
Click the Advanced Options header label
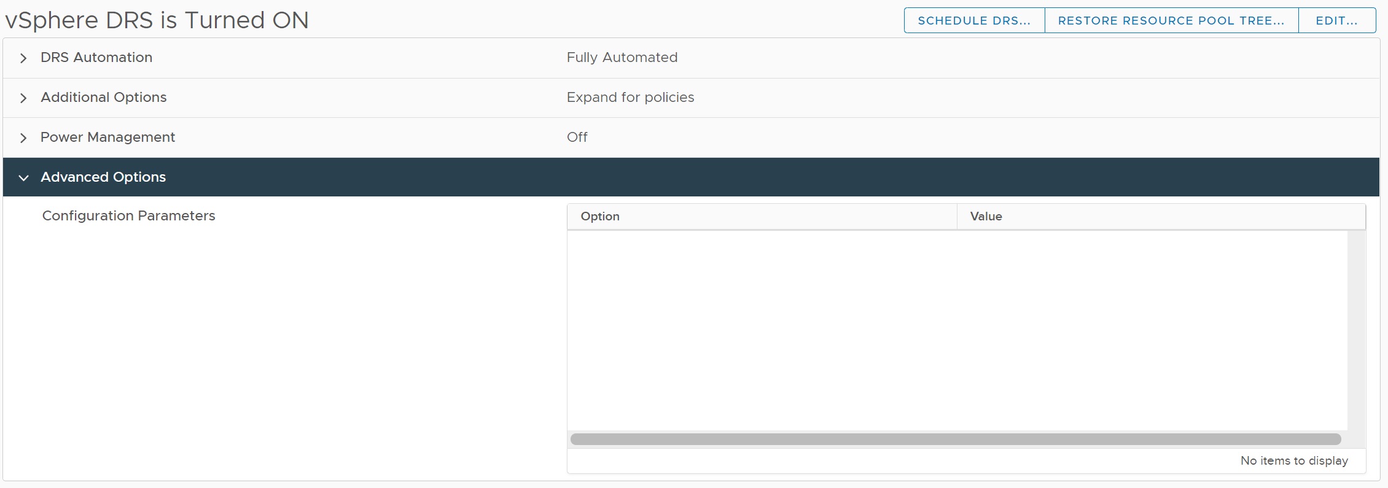pyautogui.click(x=103, y=177)
